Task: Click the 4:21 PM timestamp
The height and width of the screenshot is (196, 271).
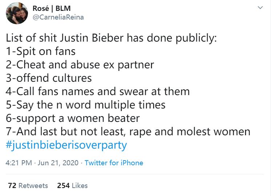Action: click(19, 163)
